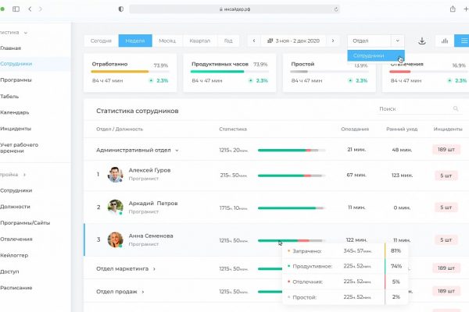
Task: Click Алексей Гуров's statistics bar
Action: 292,175
